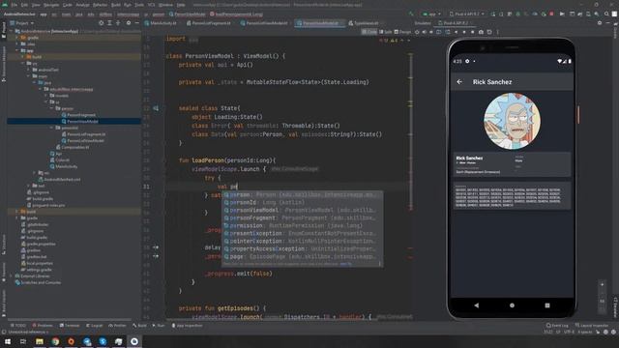The height and width of the screenshot is (348, 619).
Task: Open Project panel settings gear
Action: [129, 23]
